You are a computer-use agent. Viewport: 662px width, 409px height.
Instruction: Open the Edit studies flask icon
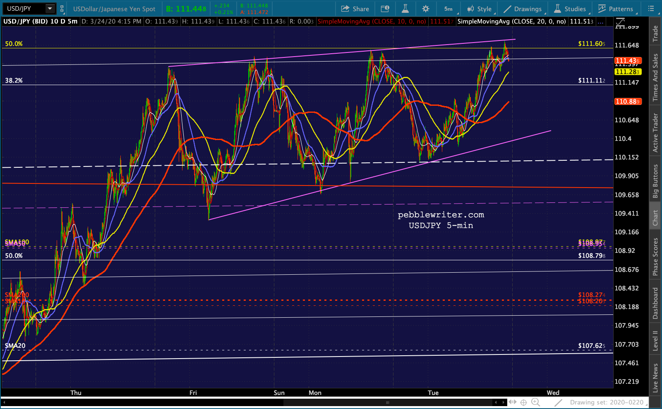click(x=405, y=9)
